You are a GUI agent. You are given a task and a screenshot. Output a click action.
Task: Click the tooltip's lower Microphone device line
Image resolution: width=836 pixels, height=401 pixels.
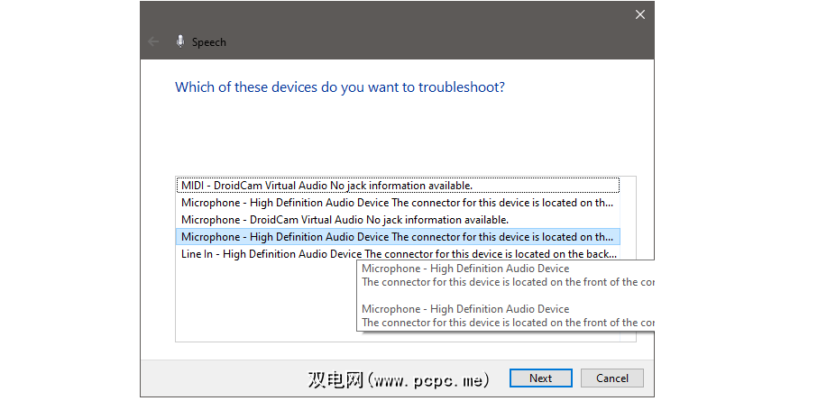[x=465, y=308]
